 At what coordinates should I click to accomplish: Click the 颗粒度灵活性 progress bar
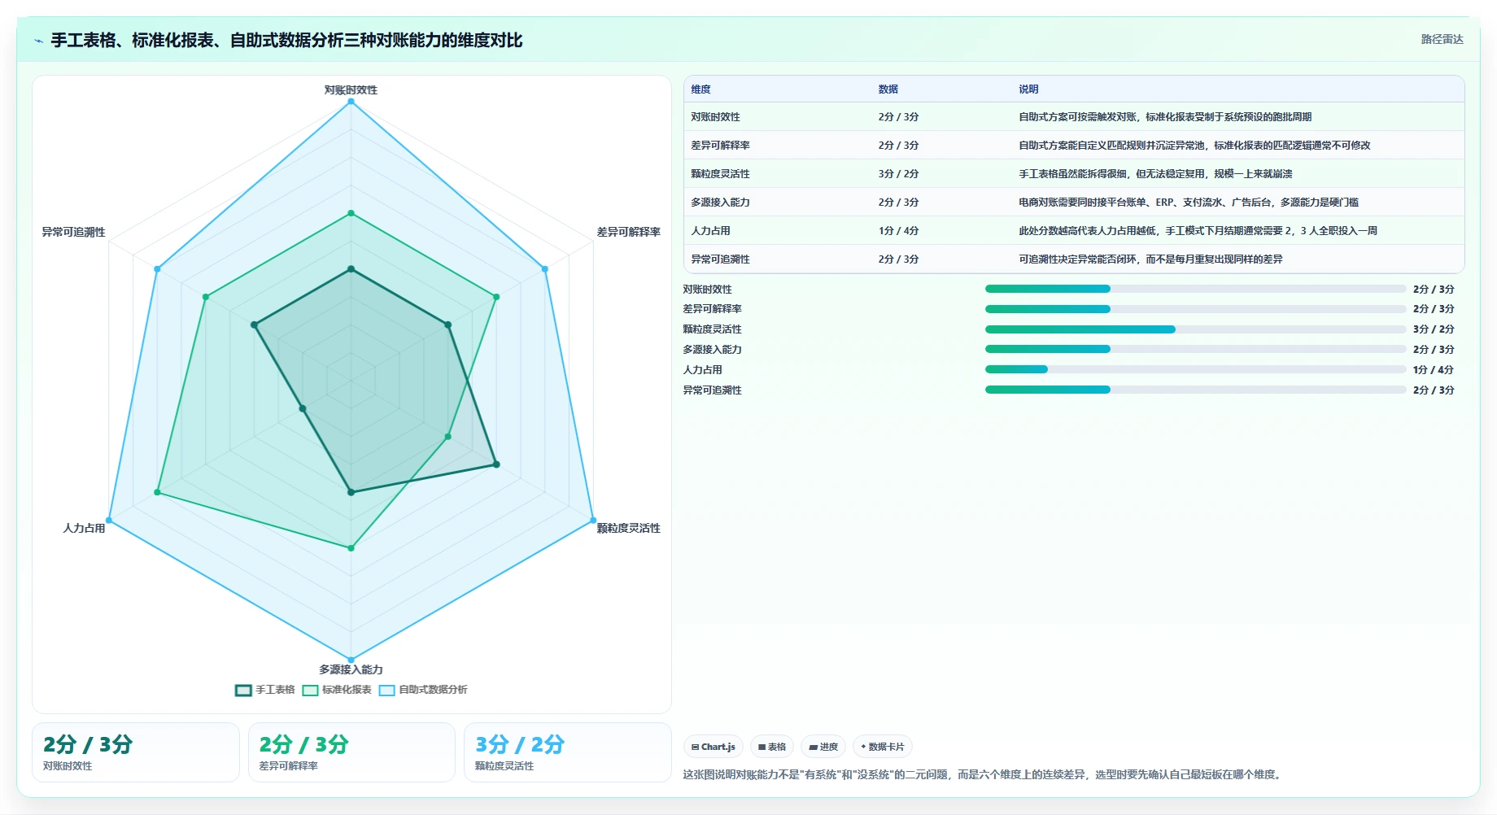[1195, 329]
